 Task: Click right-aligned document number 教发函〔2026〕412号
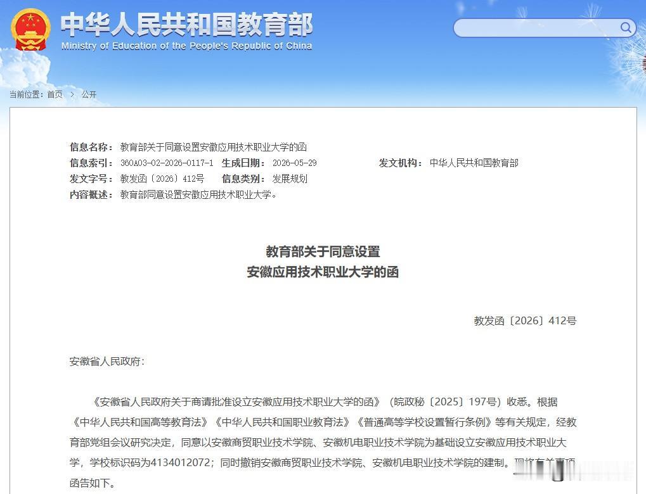point(525,320)
